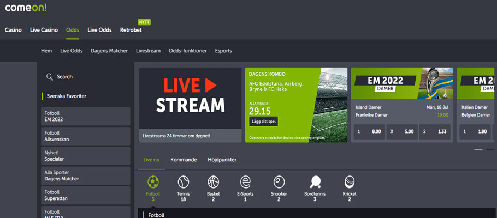
Task: Select the grey second carousel page indicator
Action: (x=490, y=149)
